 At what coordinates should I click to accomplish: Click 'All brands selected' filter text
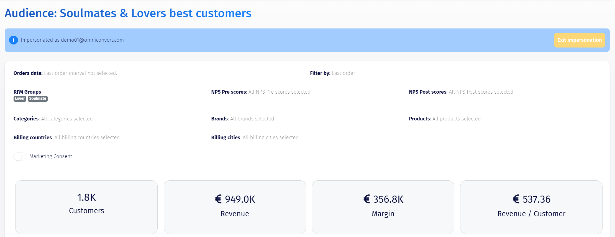(252, 119)
